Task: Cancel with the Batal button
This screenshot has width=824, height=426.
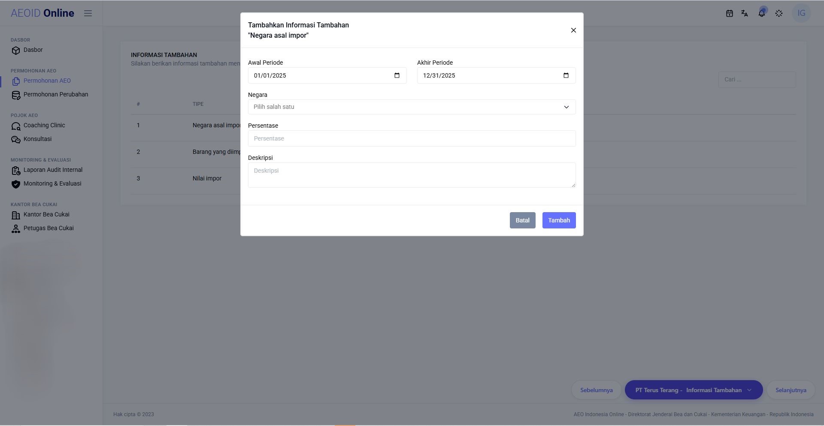Action: tap(522, 220)
